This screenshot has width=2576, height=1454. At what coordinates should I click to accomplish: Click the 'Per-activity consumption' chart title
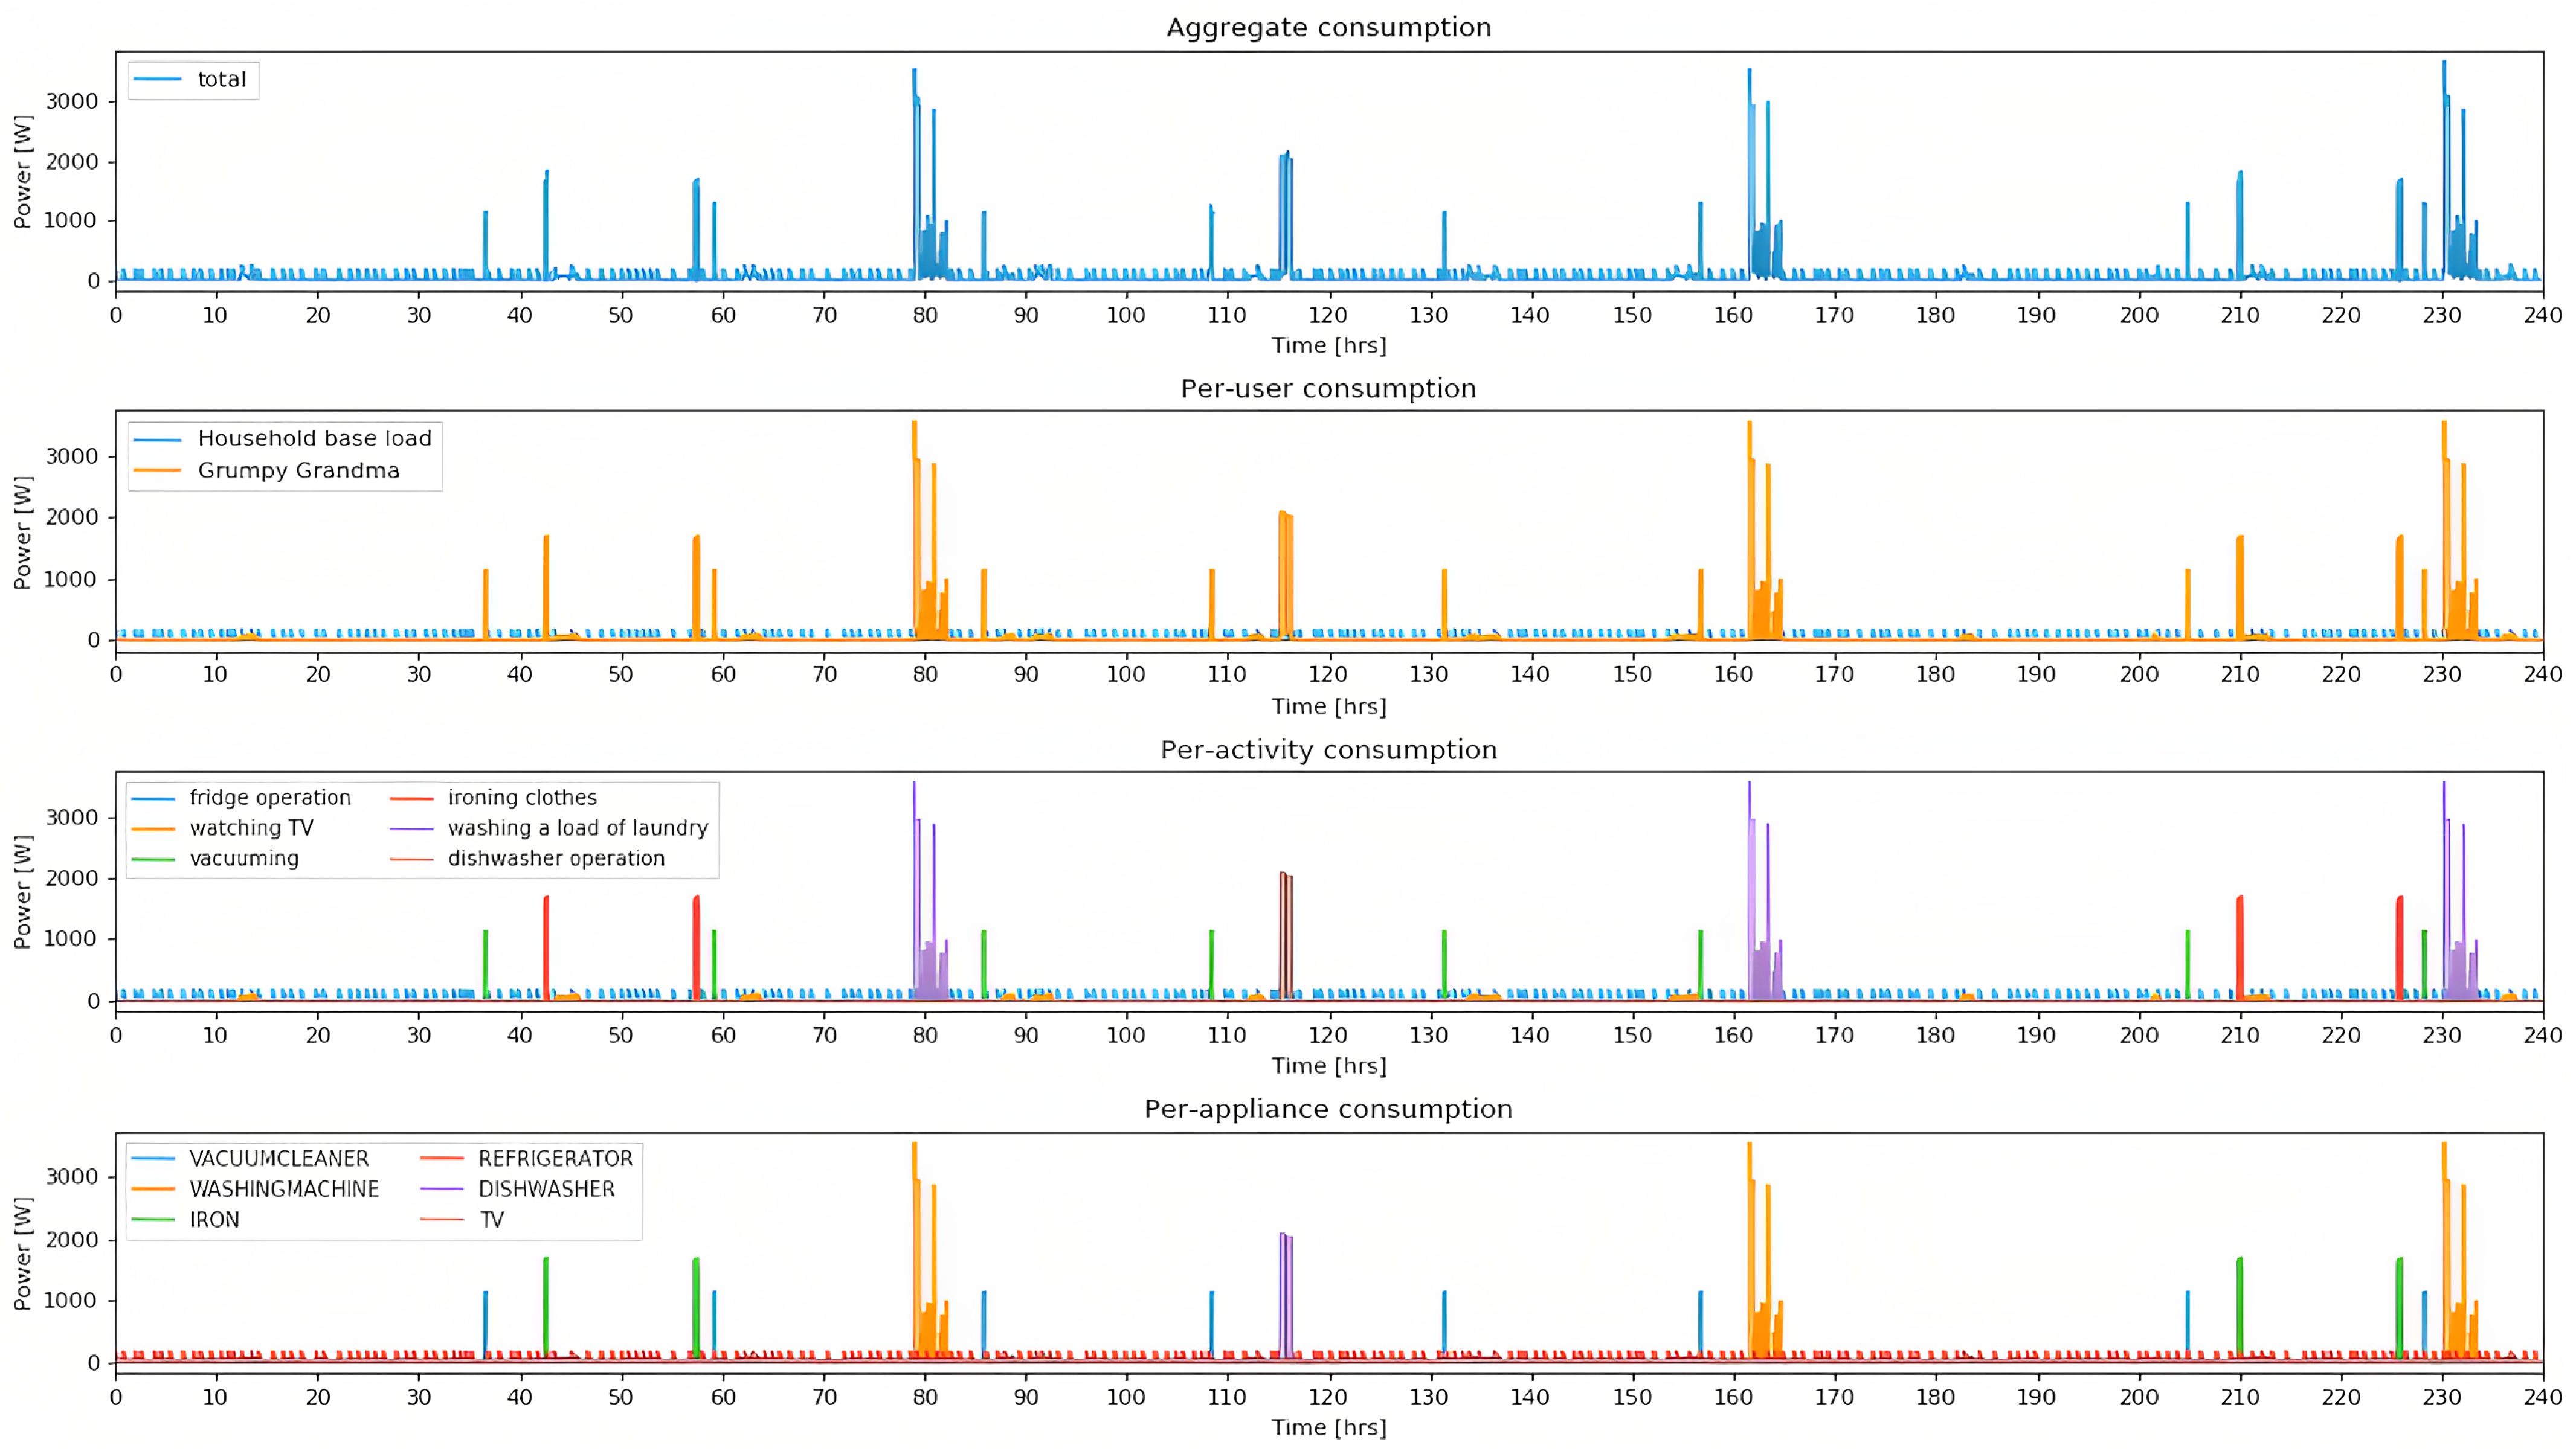[x=1328, y=749]
